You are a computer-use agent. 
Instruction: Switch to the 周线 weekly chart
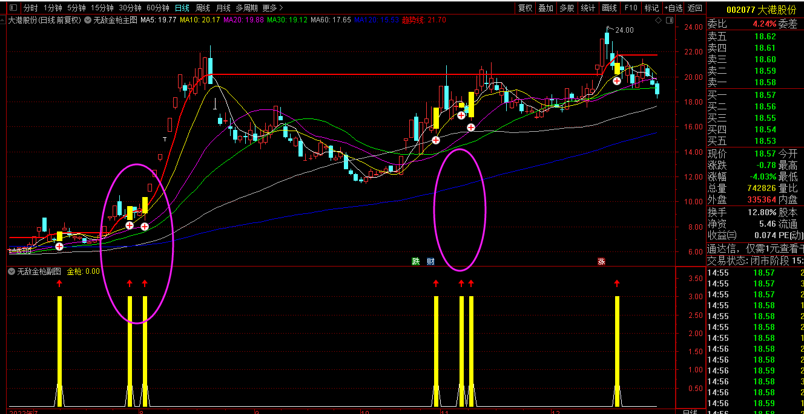203,8
